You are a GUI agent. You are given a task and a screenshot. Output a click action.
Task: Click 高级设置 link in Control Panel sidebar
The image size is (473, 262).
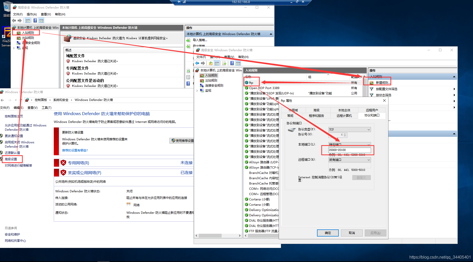[11, 159]
